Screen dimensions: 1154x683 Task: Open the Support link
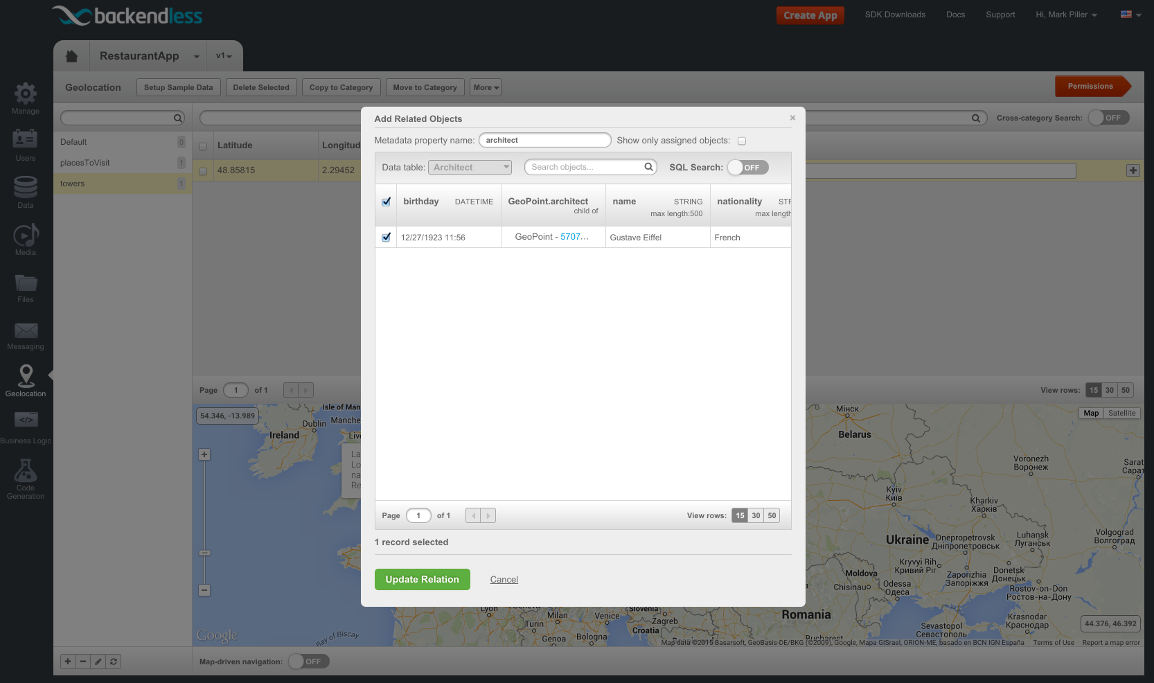click(x=1000, y=15)
